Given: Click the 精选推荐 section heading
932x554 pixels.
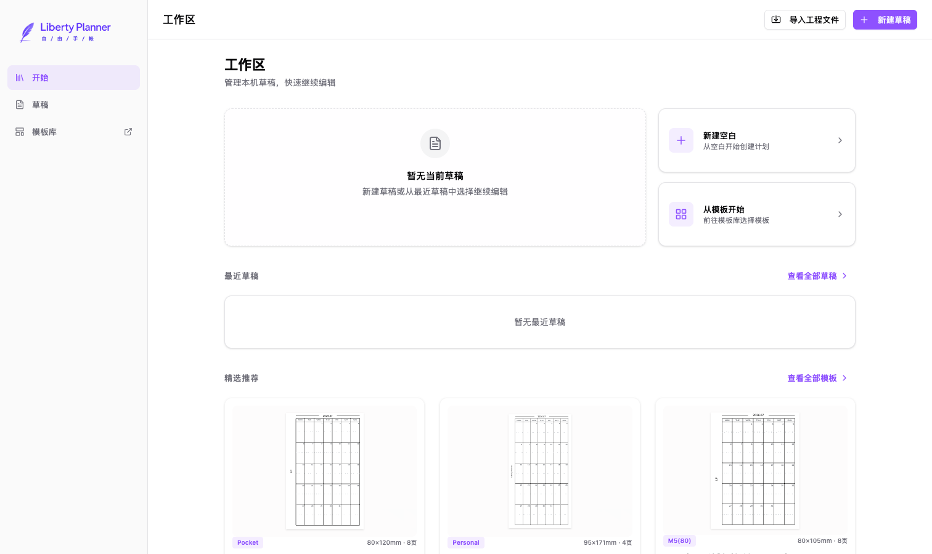Looking at the screenshot, I should coord(242,378).
